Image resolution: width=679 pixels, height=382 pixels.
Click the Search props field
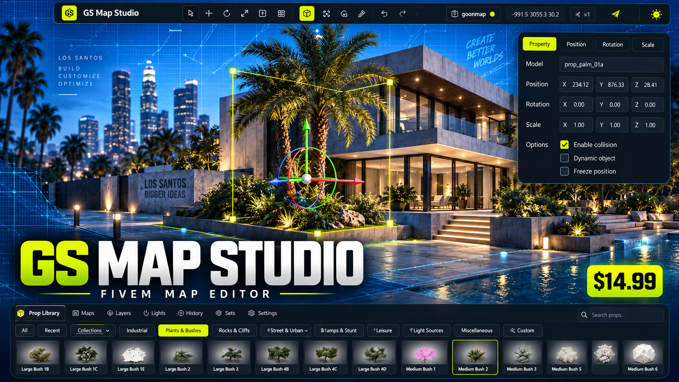[621, 315]
